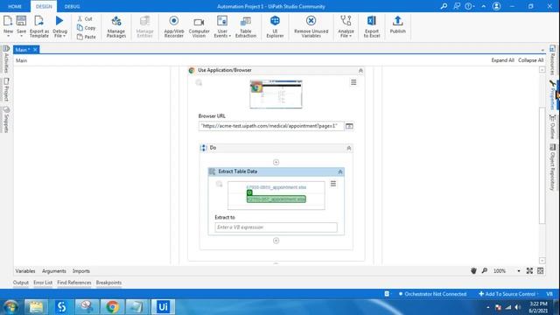Click Add To Source Control
Viewport: 560px width, 315px height.
508,294
